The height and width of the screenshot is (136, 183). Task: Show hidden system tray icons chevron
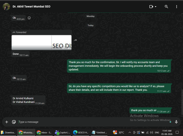130,132
